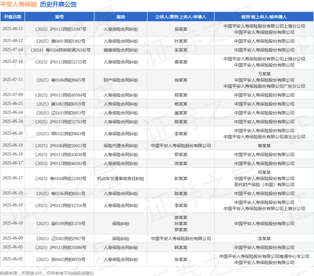Viewport: 314px width, 276px height.
Task: Click case number (2025)沪0115民初52155号
Action: 61,62
